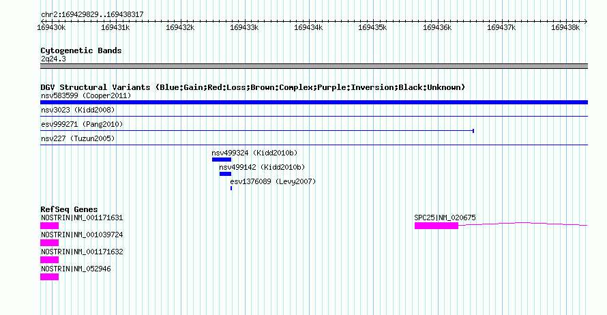Screen dimensions: 607x315
Task: Select the nsv227 (Tuzun2005) variant label
Action: pos(78,138)
